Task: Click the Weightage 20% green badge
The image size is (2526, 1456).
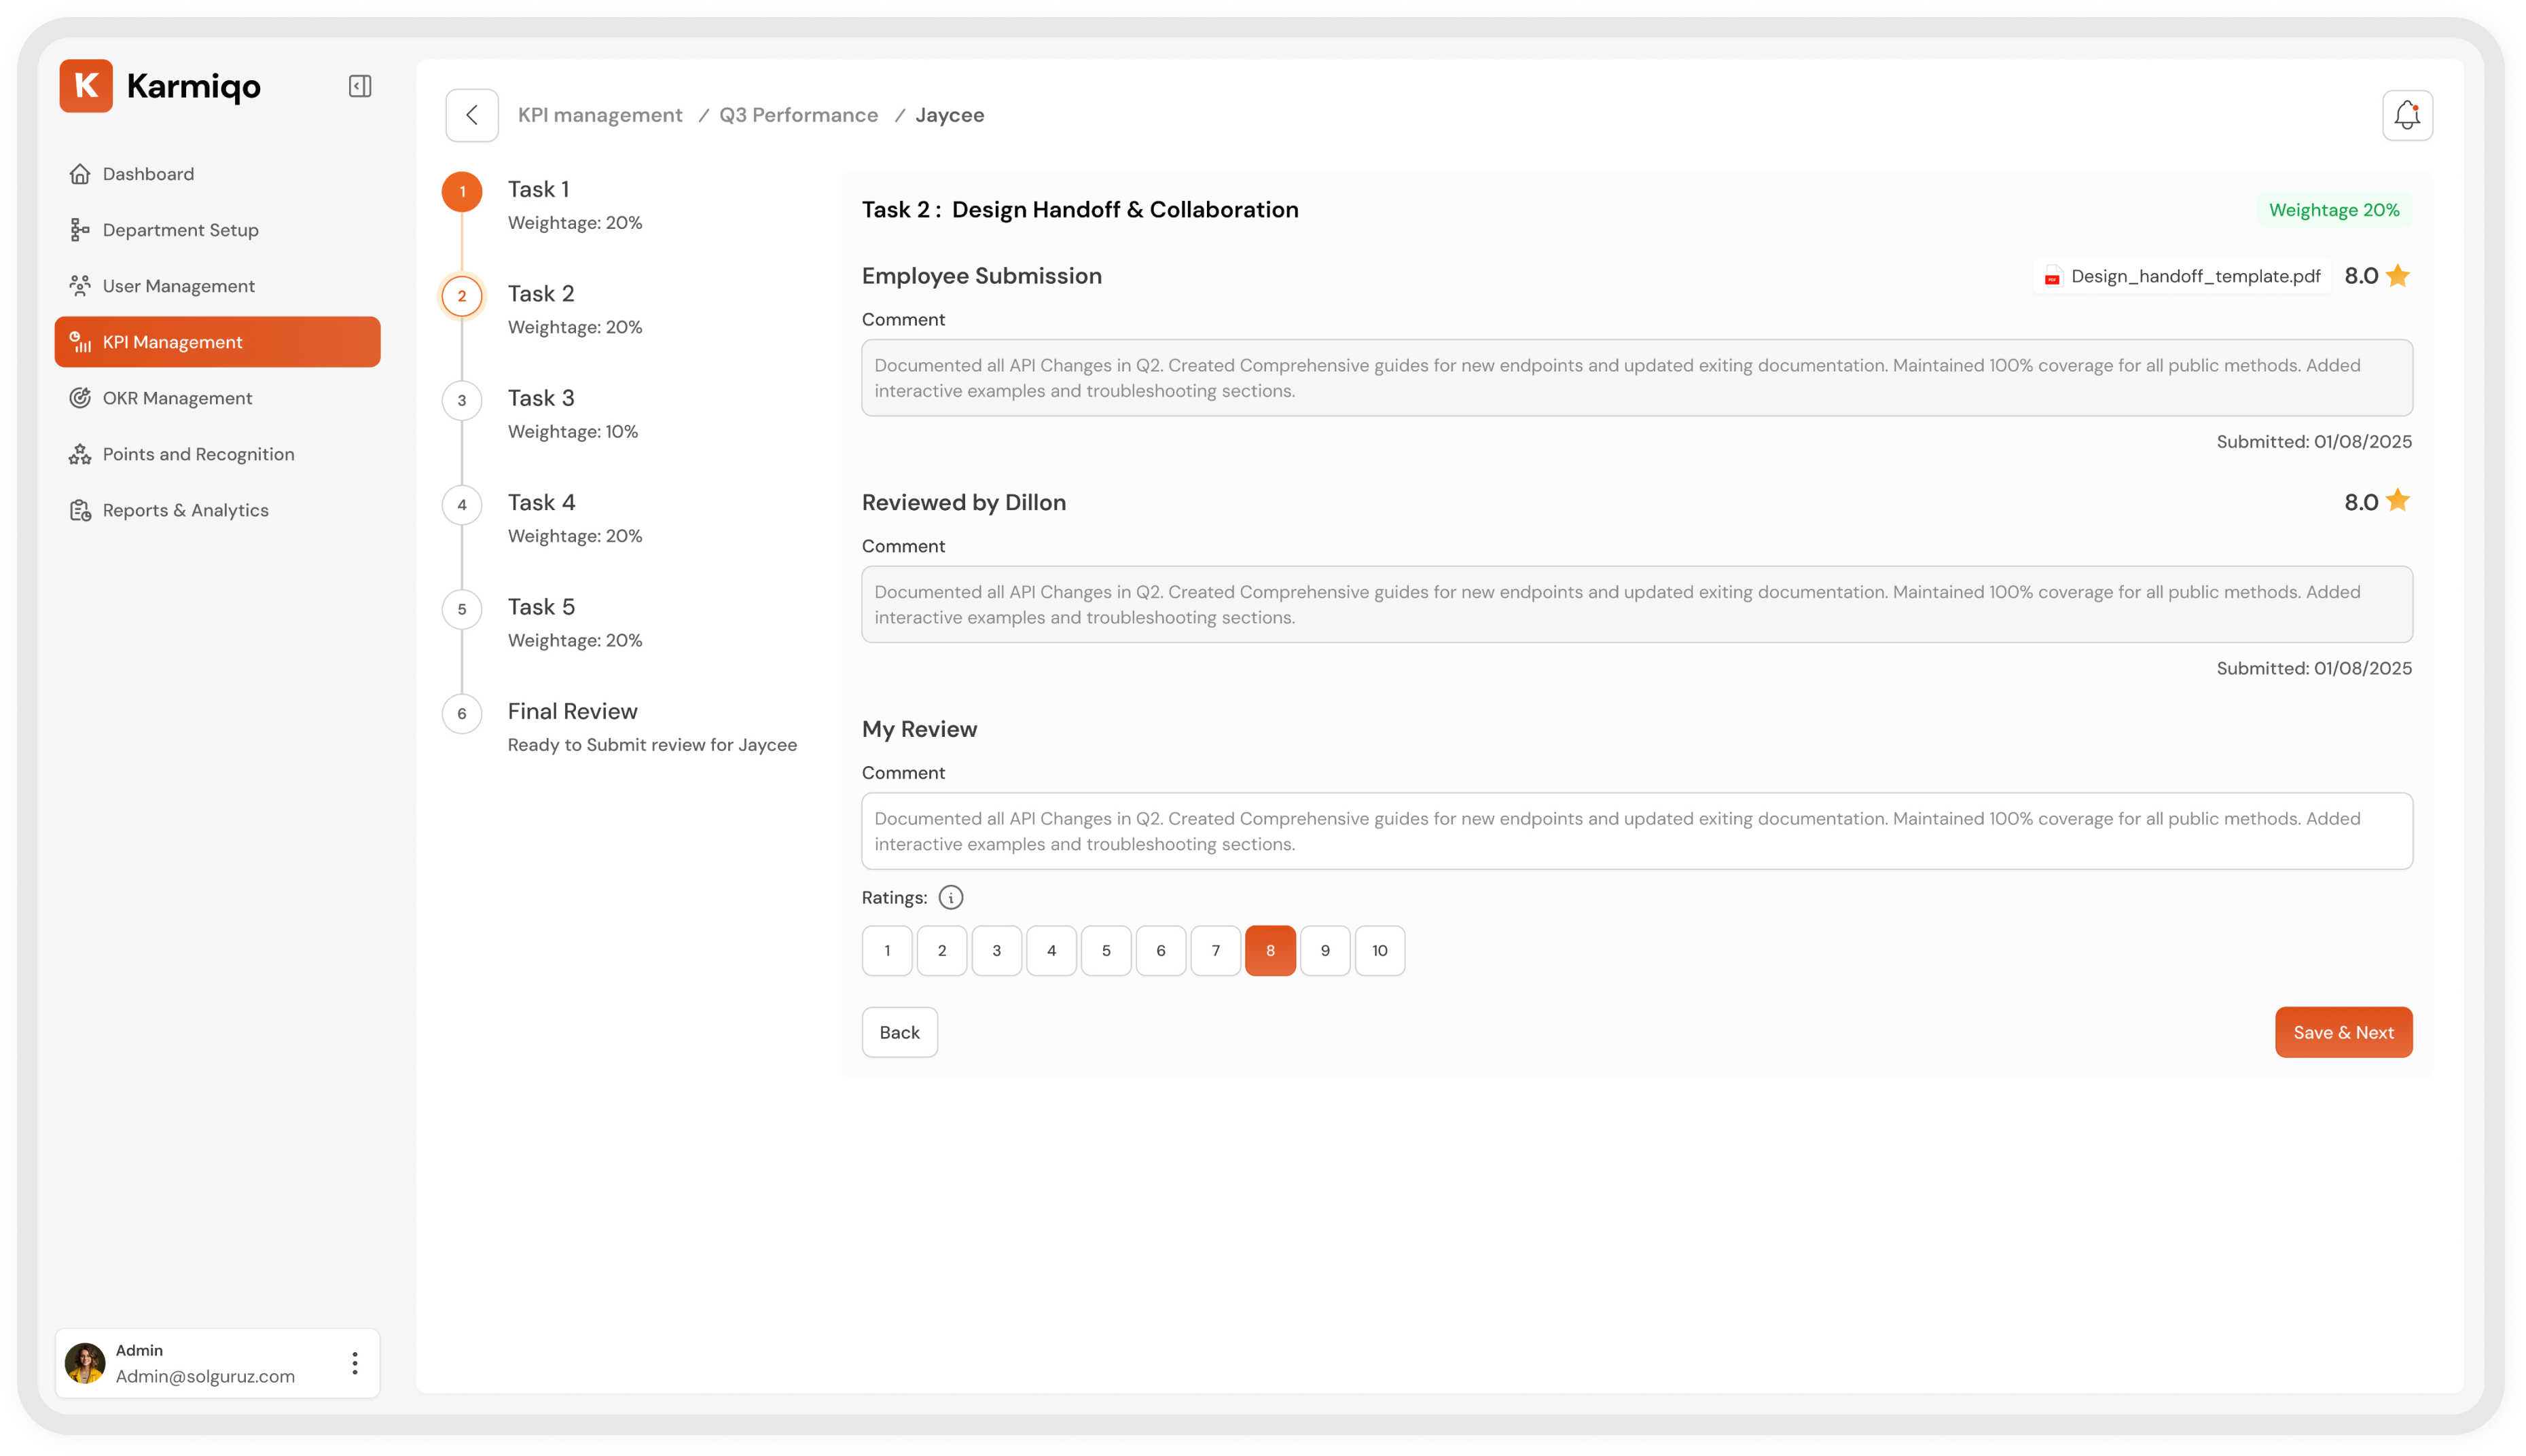Action: [2334, 210]
